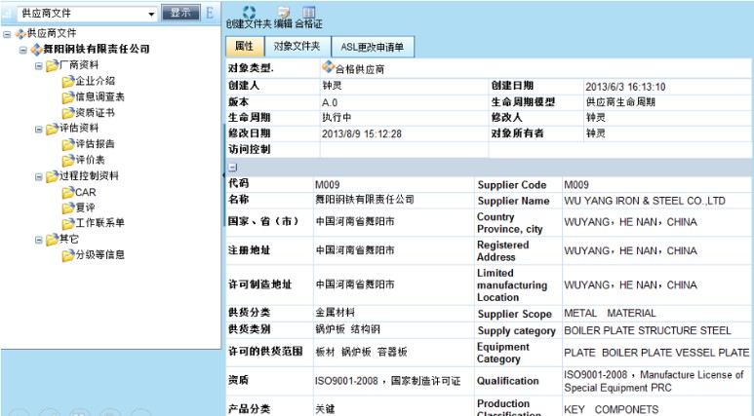Click the 过程控制资料 folder icon

pyautogui.click(x=52, y=176)
